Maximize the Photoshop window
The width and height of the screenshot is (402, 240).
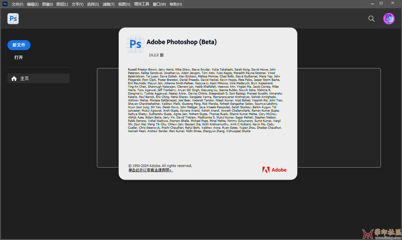[381, 3]
